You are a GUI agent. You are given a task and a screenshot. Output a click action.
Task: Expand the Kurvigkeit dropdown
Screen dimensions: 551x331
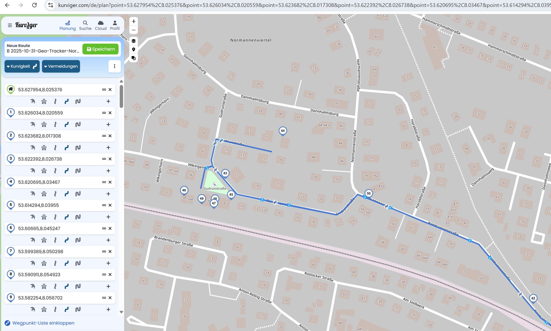[x=22, y=66]
